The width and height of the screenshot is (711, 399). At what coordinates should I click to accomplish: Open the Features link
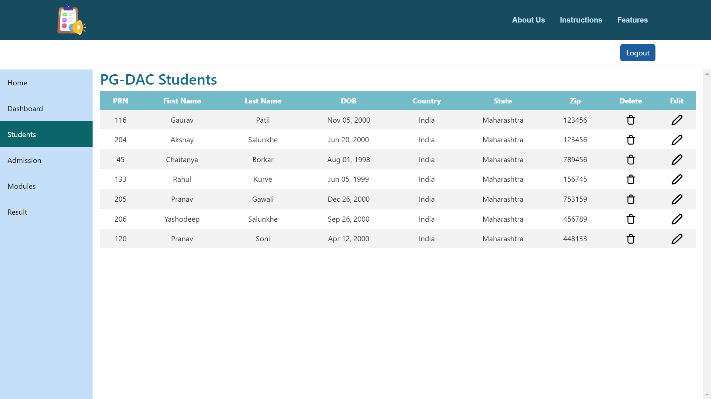click(632, 20)
